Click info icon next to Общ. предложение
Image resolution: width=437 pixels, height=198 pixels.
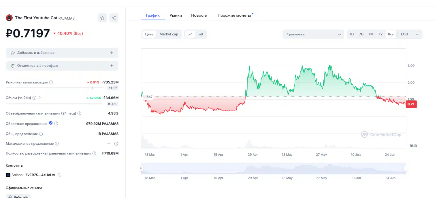pyautogui.click(x=41, y=134)
